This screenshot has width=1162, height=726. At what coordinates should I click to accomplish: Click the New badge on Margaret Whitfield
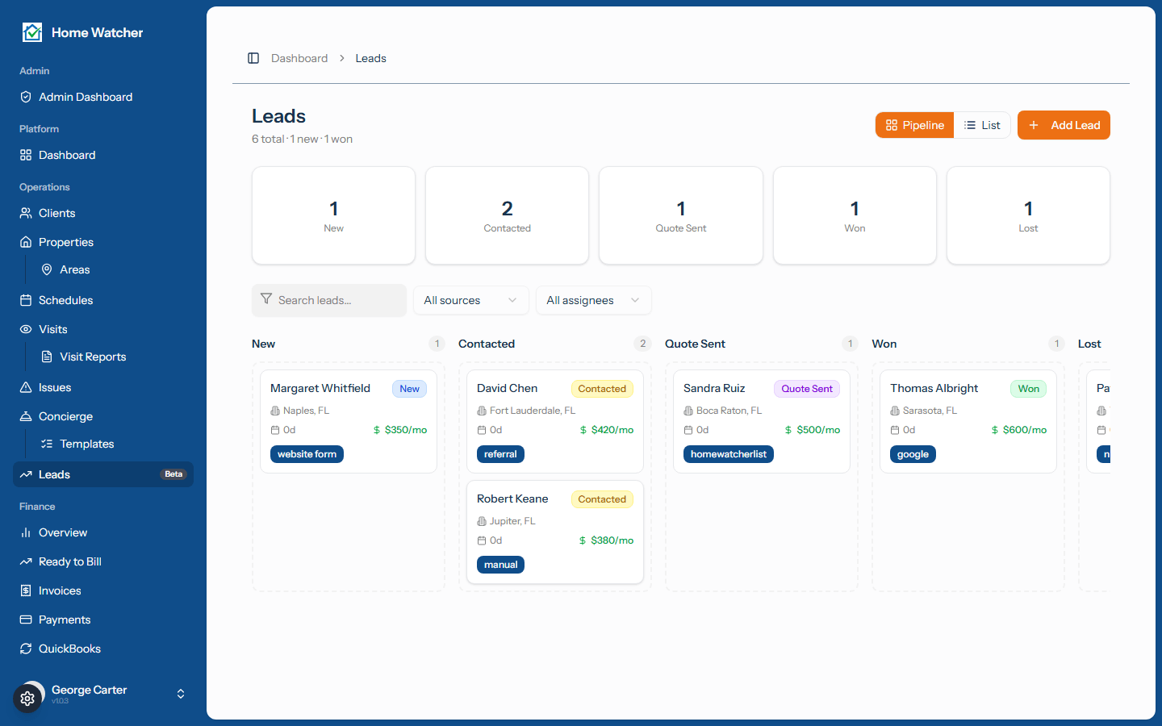(409, 389)
